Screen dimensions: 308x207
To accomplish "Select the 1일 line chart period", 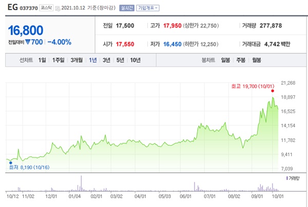I will point(42,60).
